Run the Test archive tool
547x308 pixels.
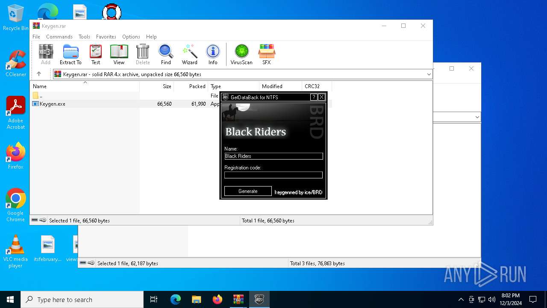[x=96, y=54]
